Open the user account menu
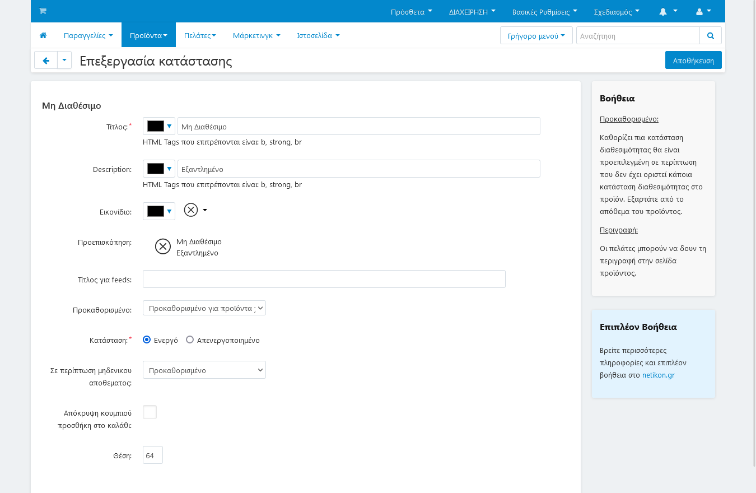 [x=703, y=11]
